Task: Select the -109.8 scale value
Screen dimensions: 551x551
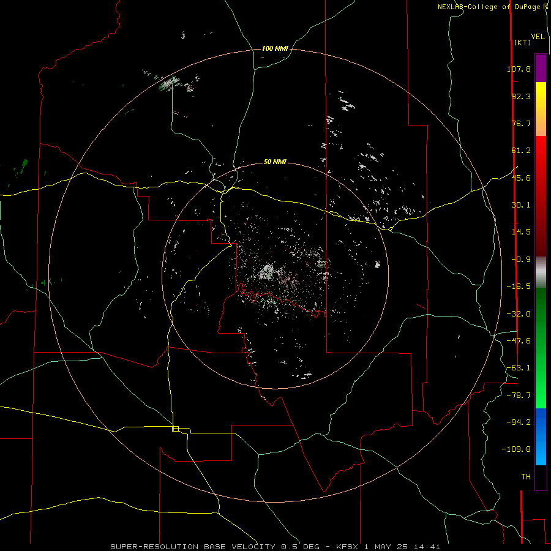Action: 516,449
